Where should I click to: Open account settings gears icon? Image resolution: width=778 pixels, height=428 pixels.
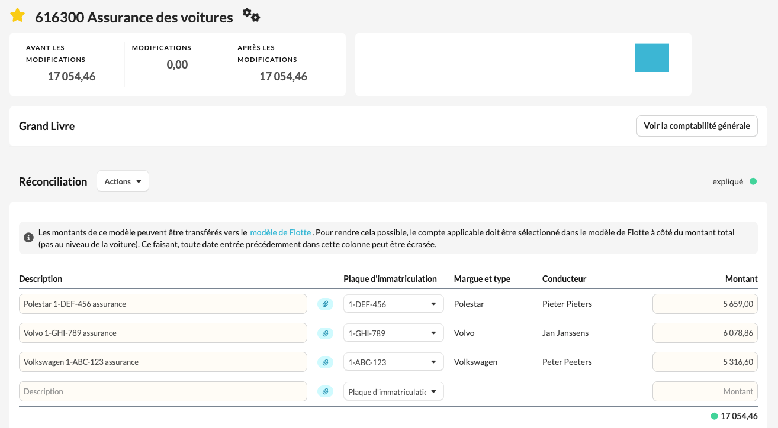click(x=252, y=15)
